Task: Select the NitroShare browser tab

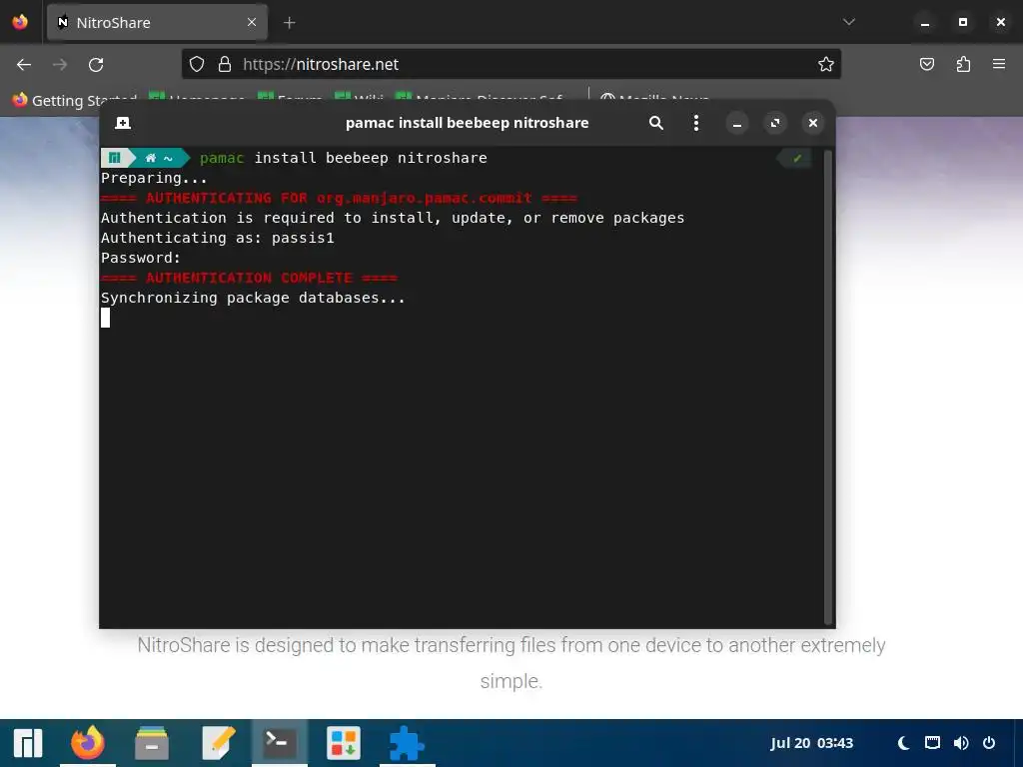Action: click(x=157, y=23)
